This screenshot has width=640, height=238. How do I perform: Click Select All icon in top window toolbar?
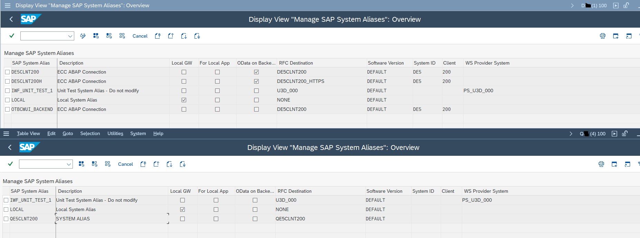click(96, 36)
